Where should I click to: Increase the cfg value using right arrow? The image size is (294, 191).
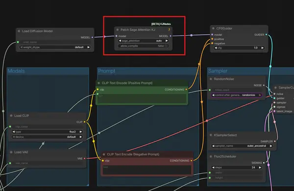pyautogui.click(x=263, y=48)
